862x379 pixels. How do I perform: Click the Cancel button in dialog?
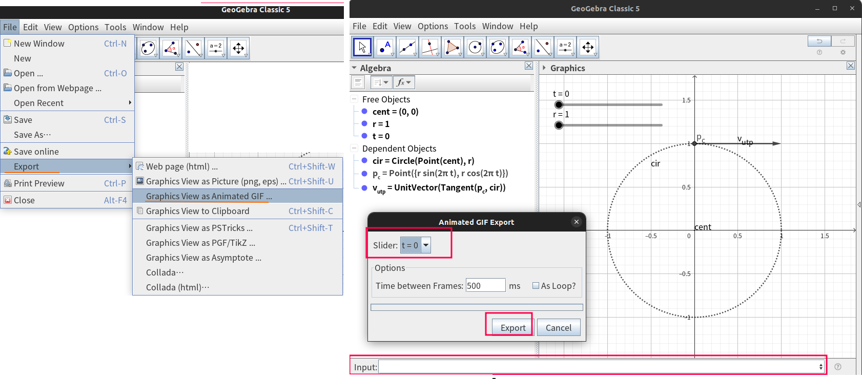click(559, 328)
